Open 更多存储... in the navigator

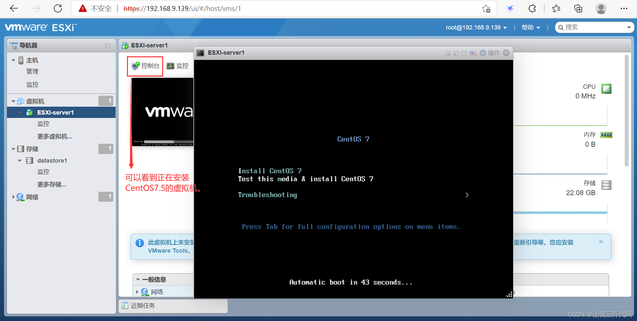tap(52, 184)
